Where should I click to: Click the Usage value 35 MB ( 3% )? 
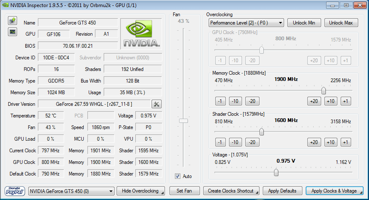[133, 93]
